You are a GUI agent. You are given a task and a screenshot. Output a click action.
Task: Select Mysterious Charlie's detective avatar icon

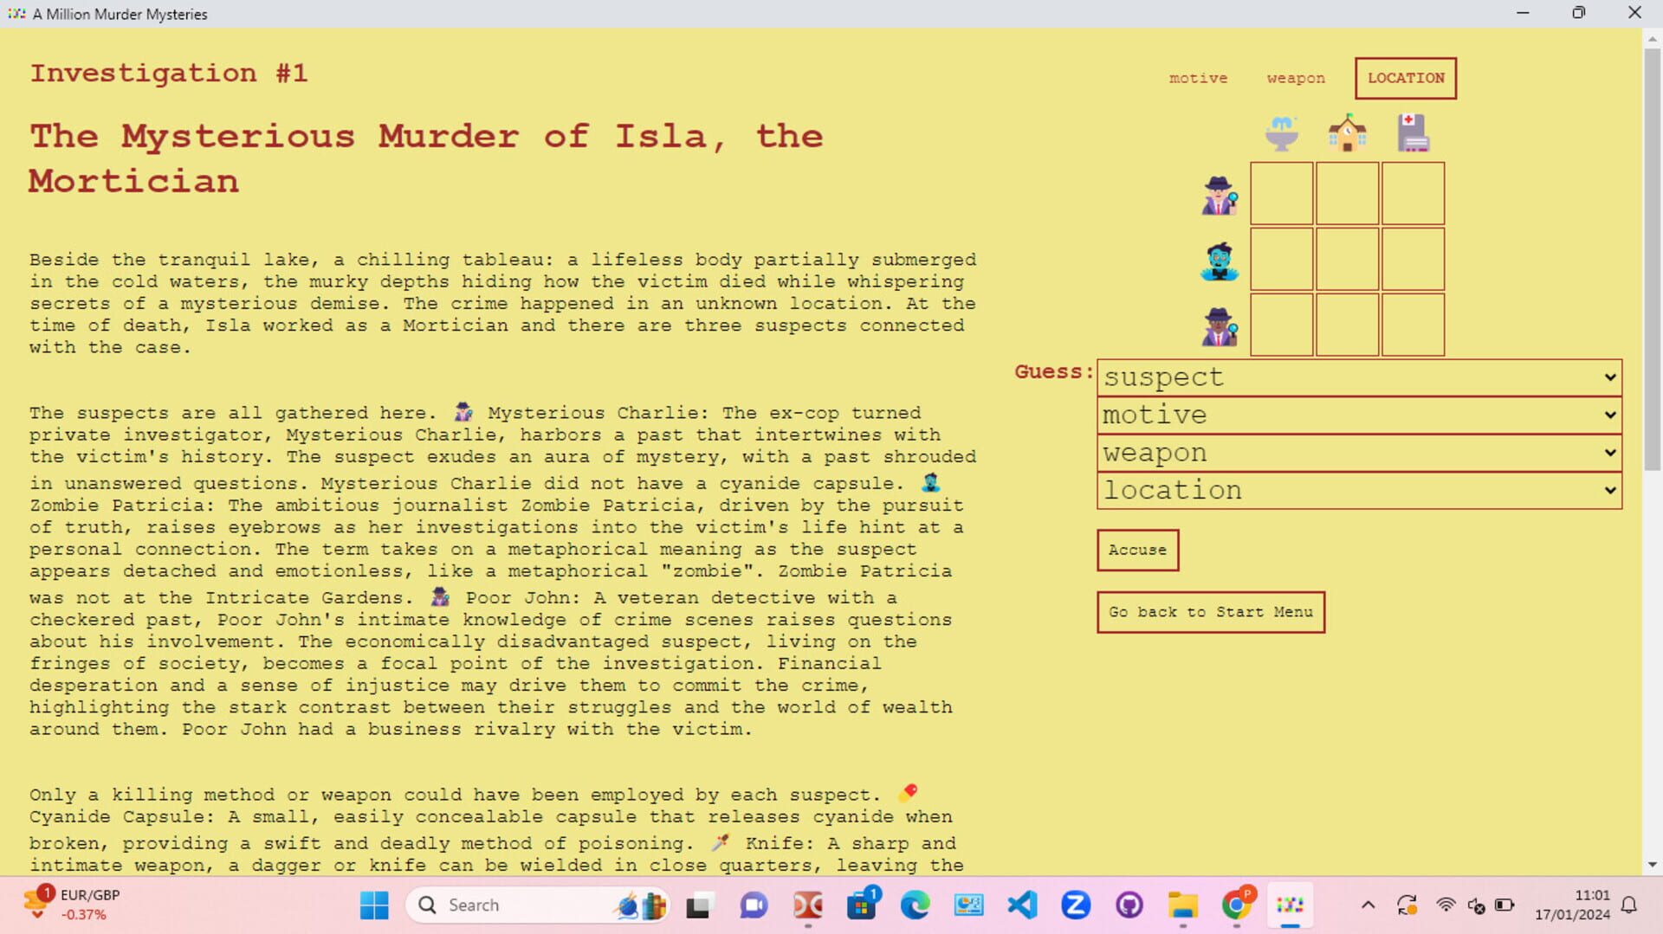click(1220, 194)
